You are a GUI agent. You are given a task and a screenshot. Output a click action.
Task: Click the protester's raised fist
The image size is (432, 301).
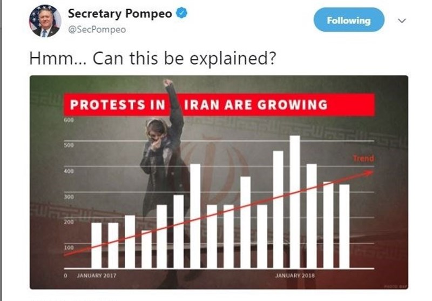point(168,83)
